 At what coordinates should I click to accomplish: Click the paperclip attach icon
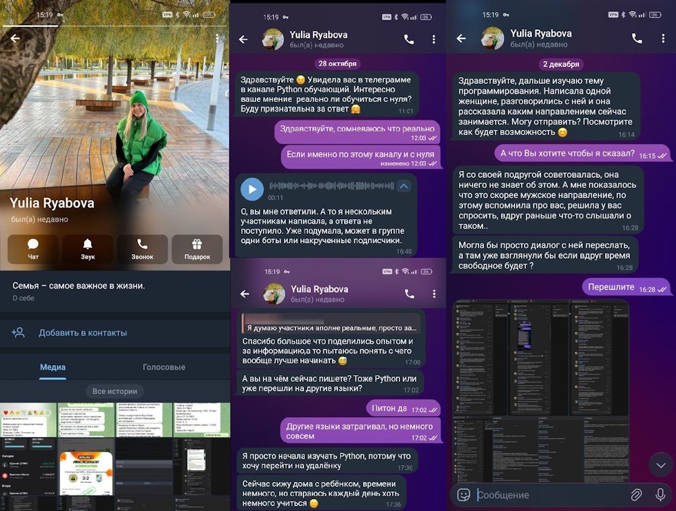coord(636,495)
